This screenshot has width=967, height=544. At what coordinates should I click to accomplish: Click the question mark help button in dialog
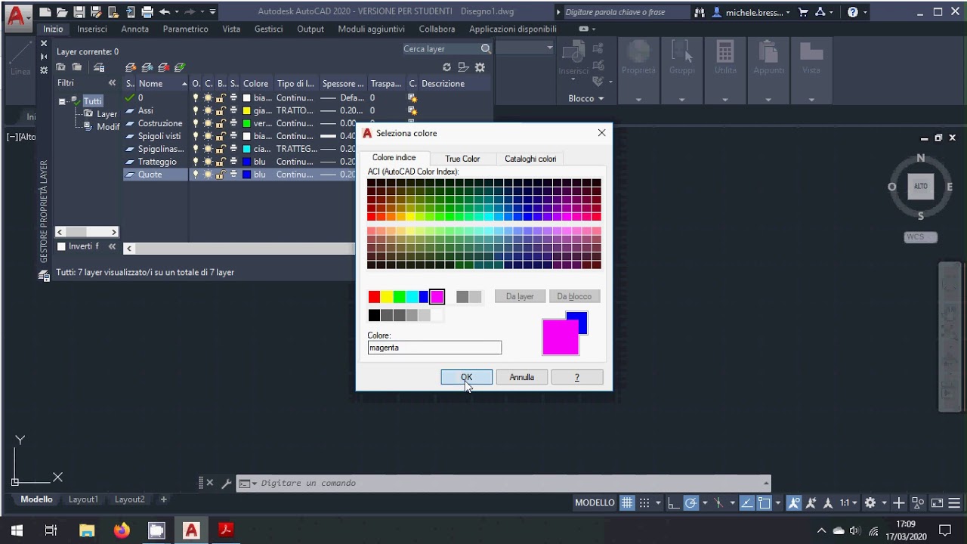pyautogui.click(x=577, y=377)
